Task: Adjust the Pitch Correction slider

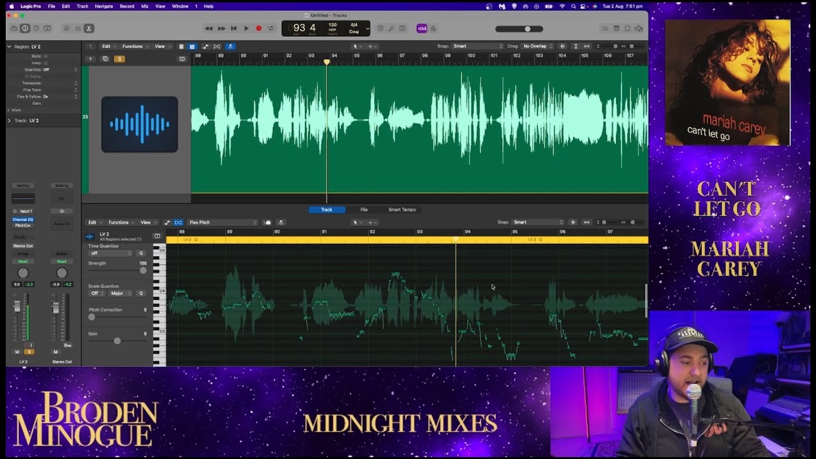Action: click(117, 317)
